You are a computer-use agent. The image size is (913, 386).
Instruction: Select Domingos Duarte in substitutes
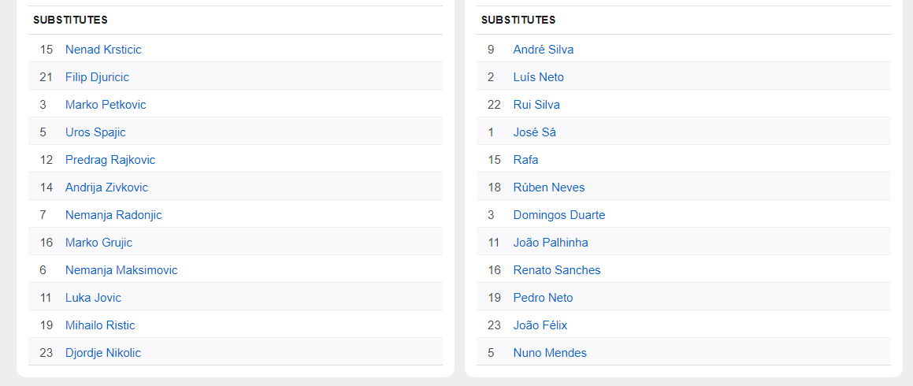tap(559, 215)
